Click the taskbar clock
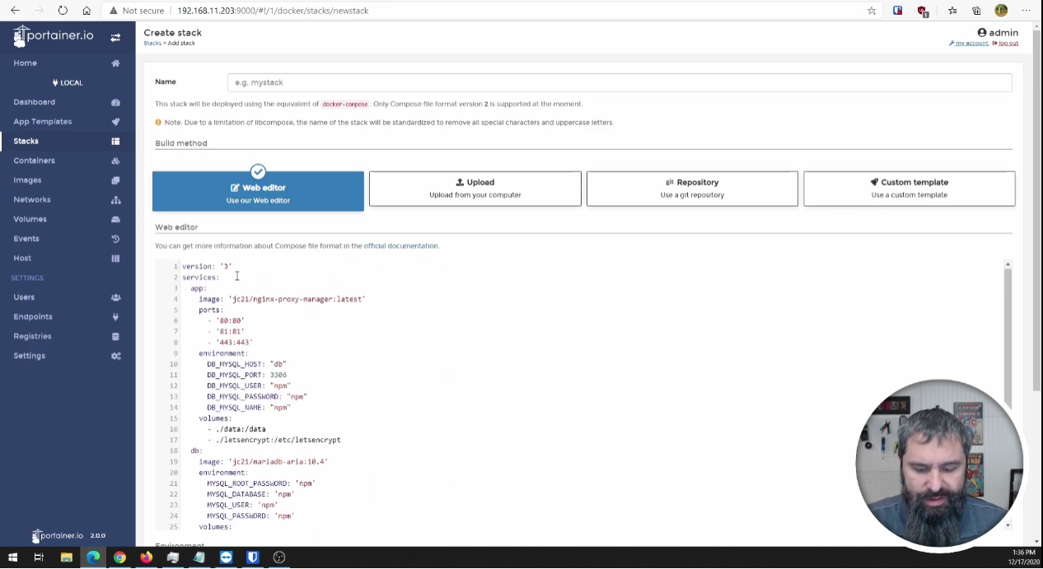The width and height of the screenshot is (1043, 569). [x=1022, y=557]
